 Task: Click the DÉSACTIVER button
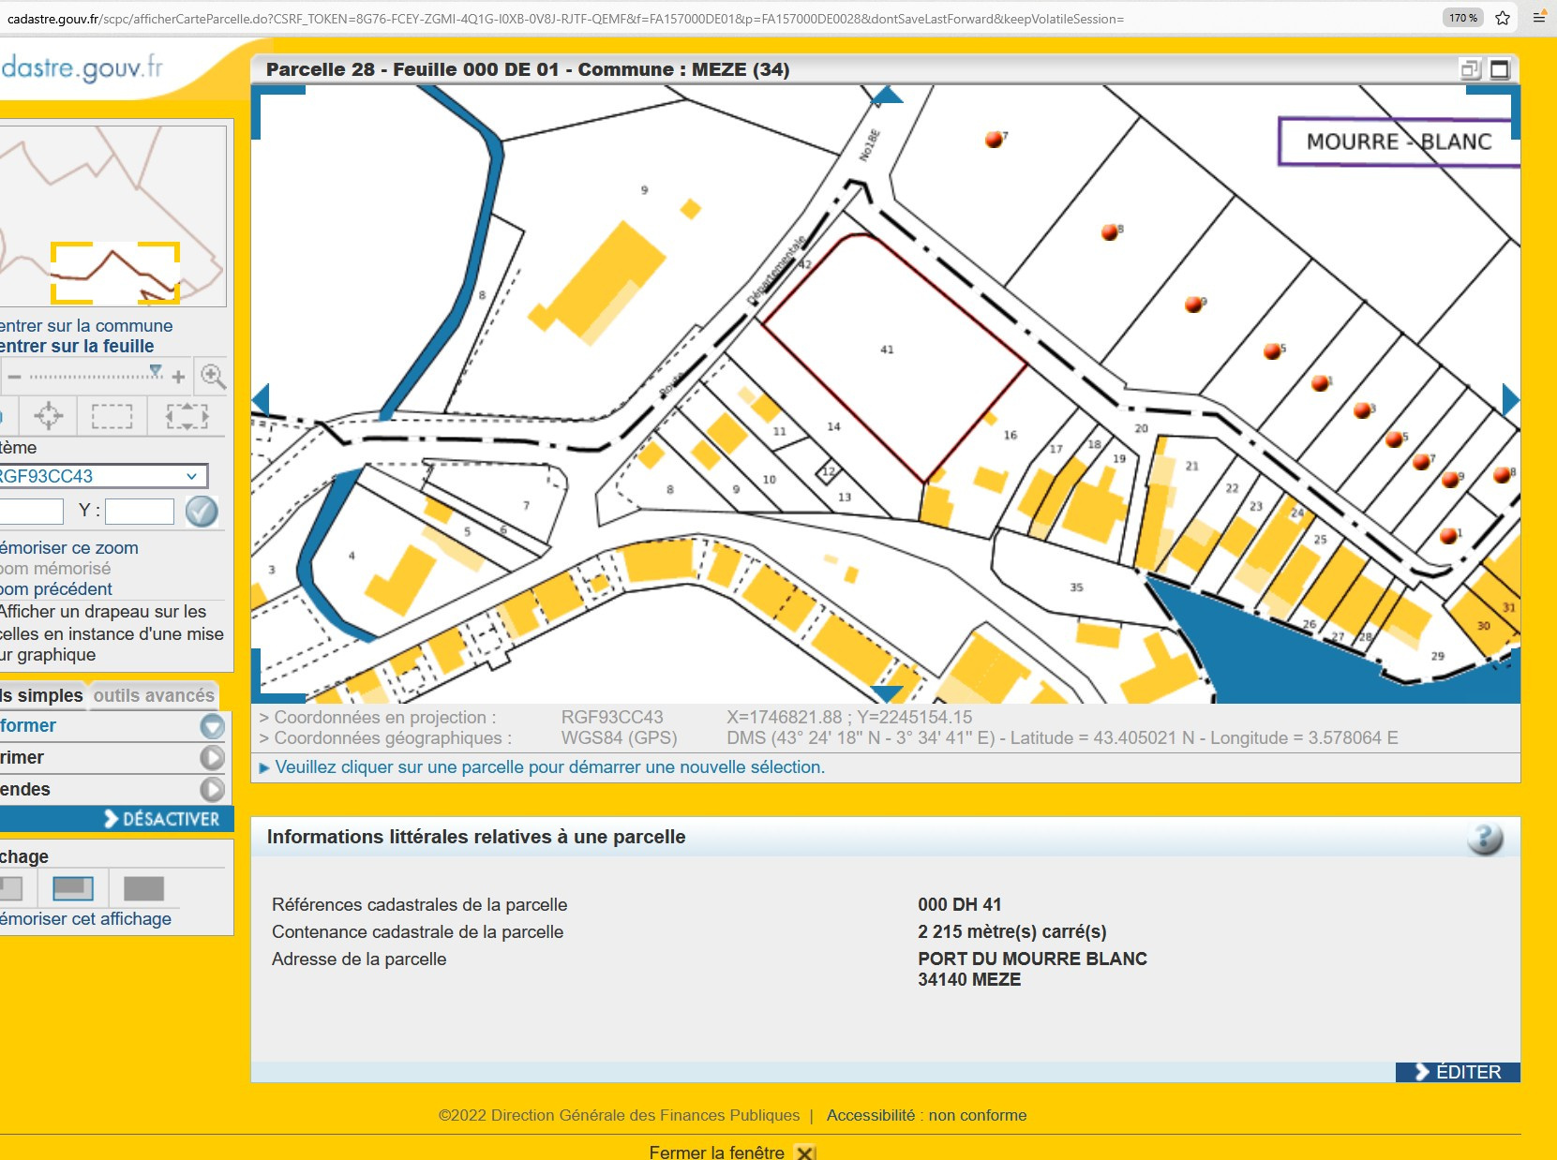coord(161,819)
